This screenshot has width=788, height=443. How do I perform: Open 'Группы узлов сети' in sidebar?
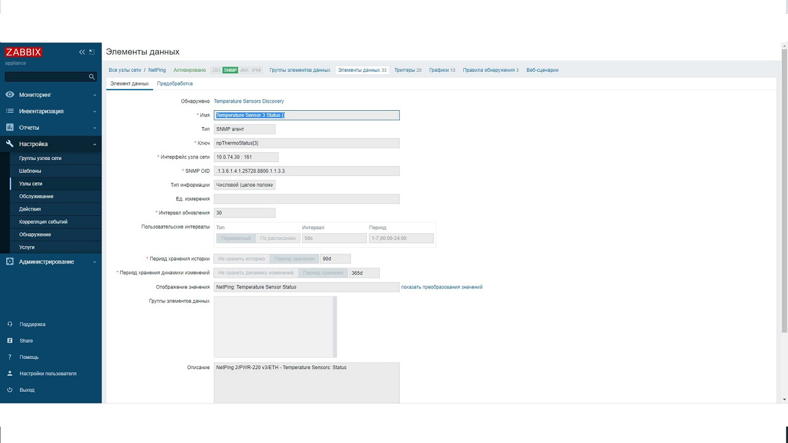click(55, 158)
